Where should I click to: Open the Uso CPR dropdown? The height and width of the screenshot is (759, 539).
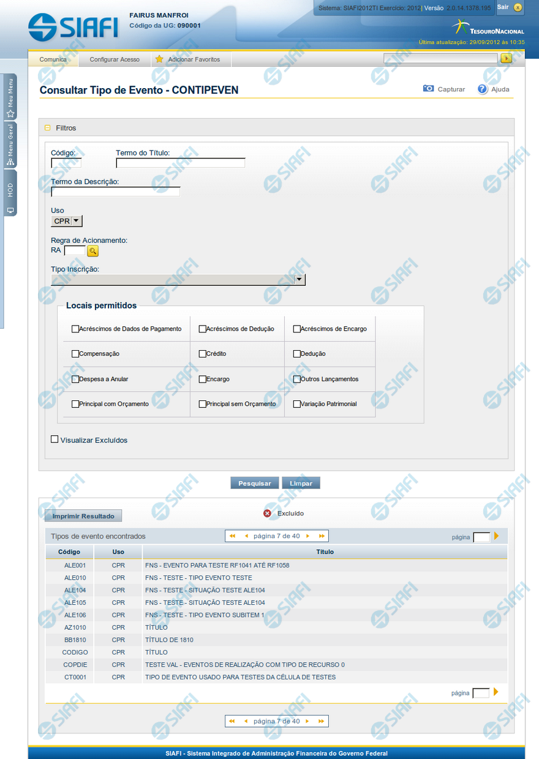67,222
